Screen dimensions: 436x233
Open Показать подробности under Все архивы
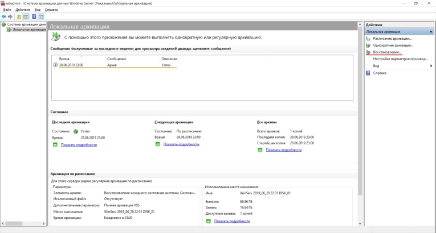(x=284, y=149)
